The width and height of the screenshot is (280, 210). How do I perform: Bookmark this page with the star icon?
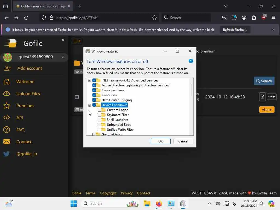pyautogui.click(x=154, y=18)
